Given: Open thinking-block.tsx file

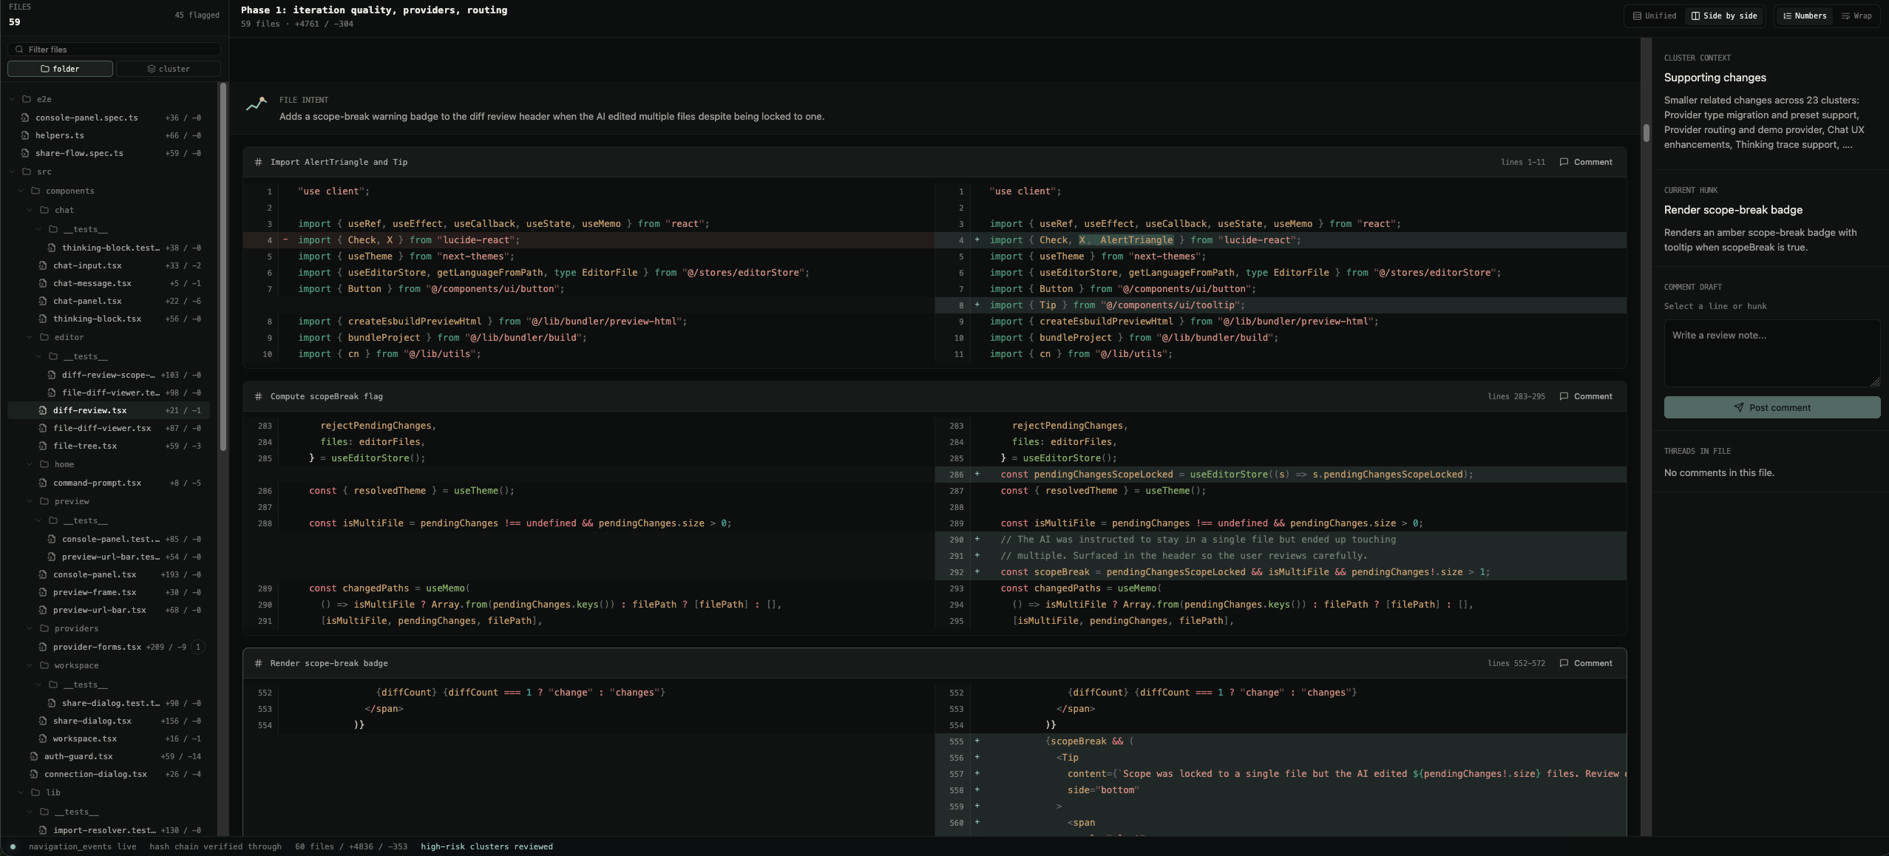Looking at the screenshot, I should tap(109, 319).
